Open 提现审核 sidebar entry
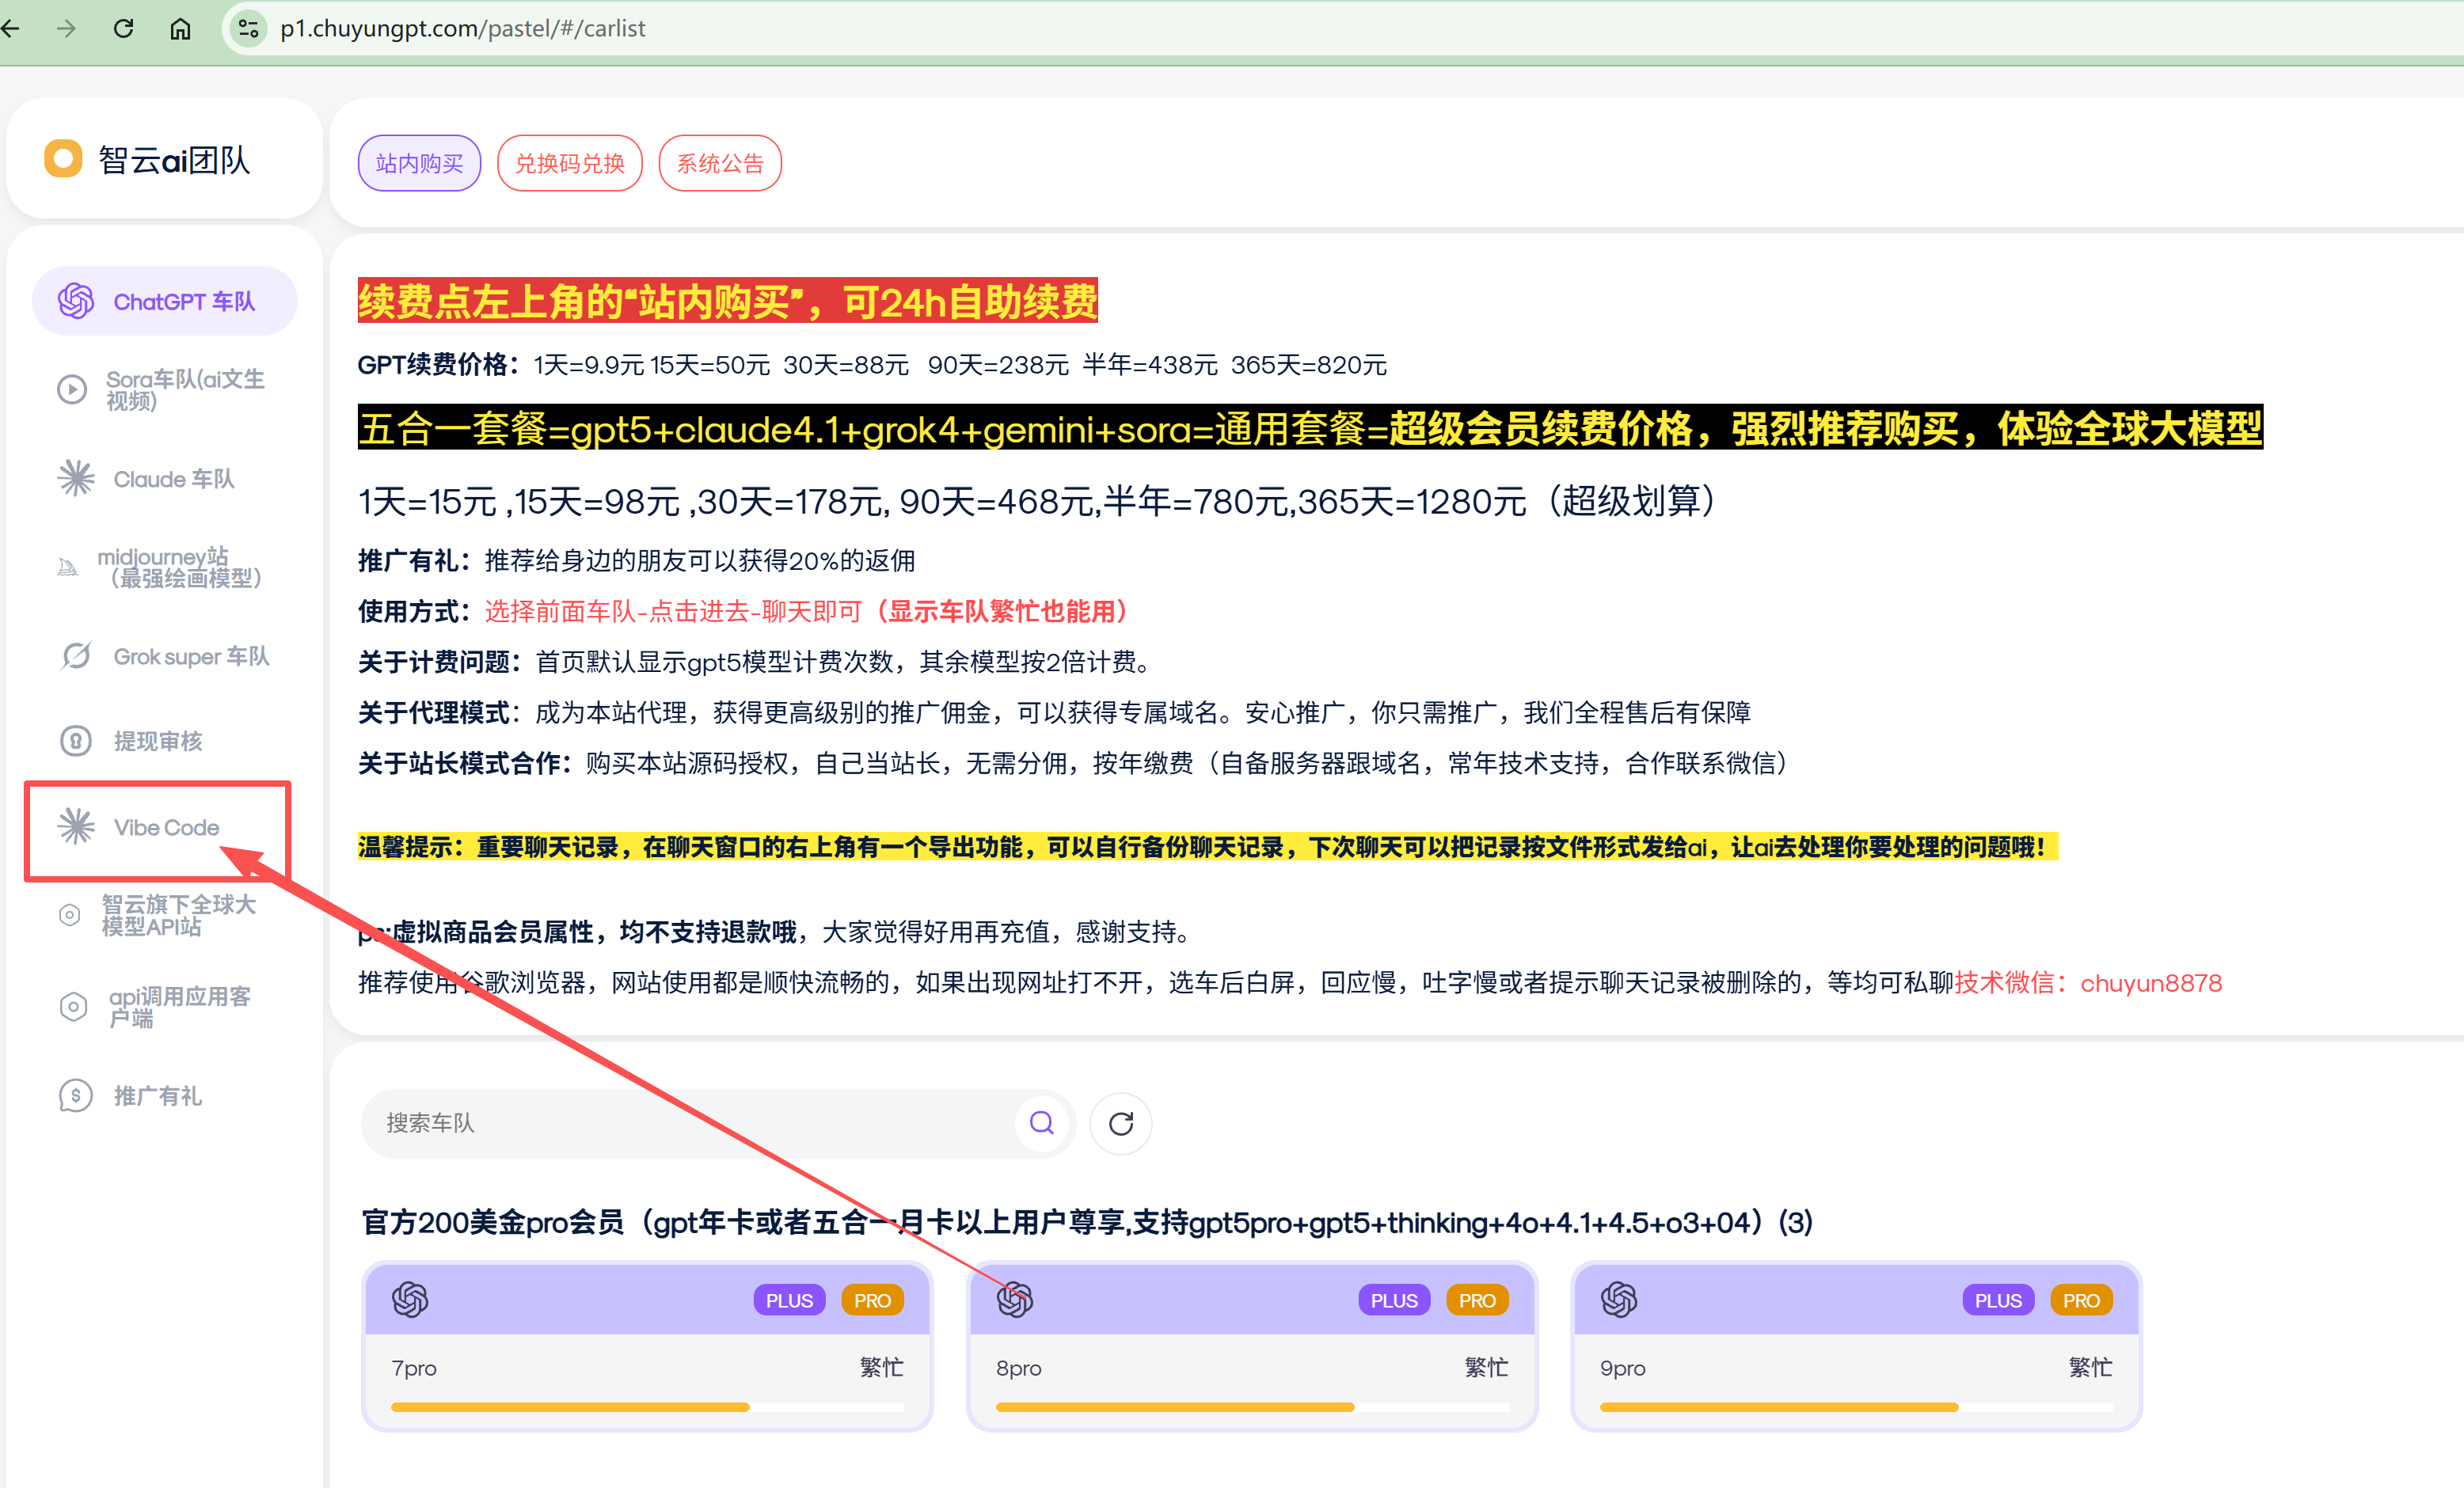 point(157,741)
